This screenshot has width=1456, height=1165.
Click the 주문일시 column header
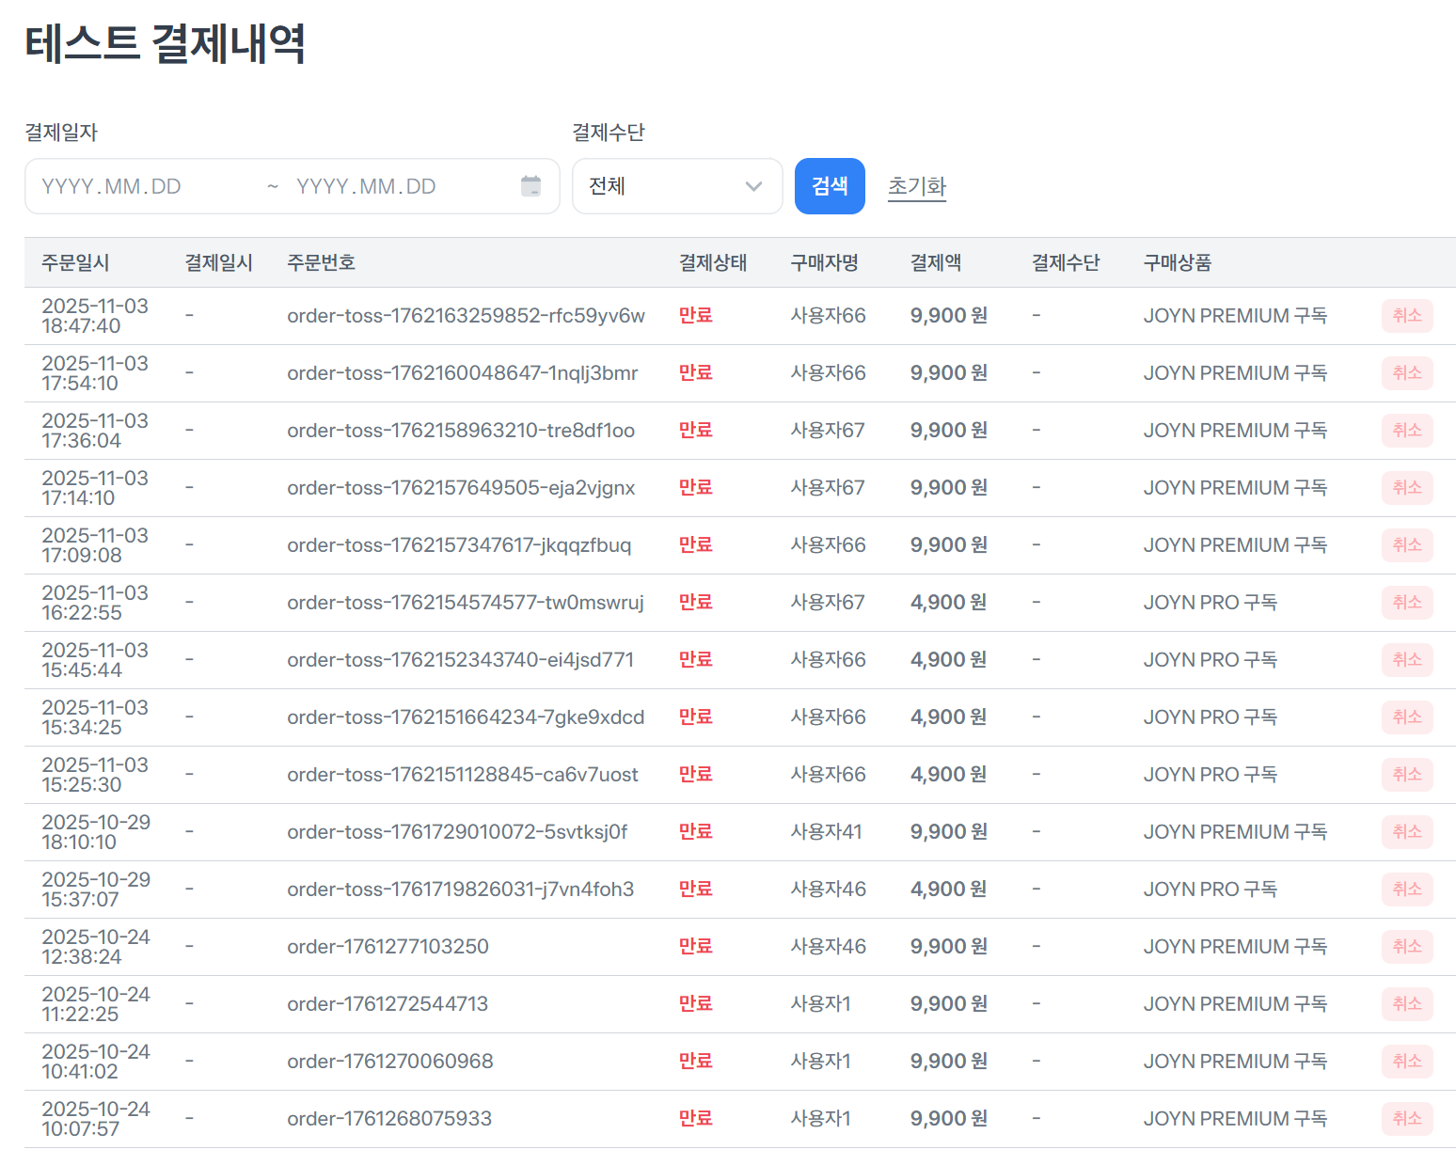click(75, 263)
